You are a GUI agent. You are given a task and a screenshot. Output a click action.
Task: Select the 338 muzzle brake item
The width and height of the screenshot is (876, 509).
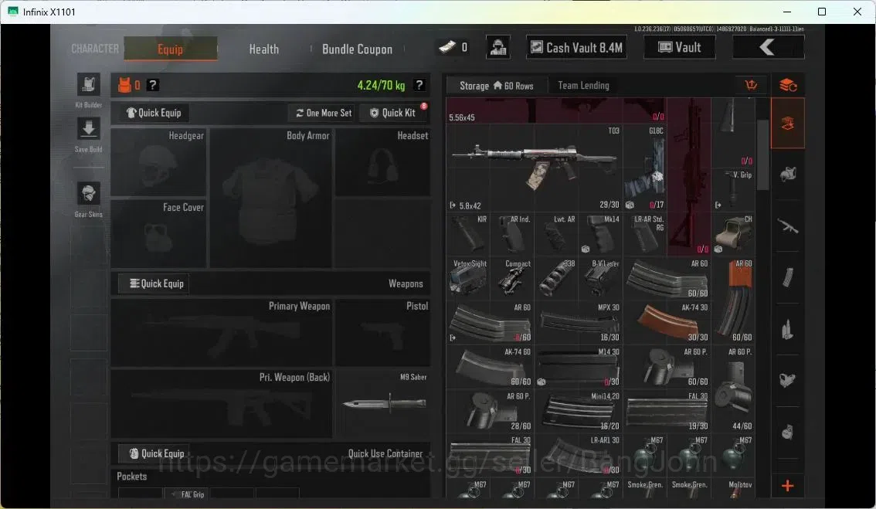(556, 278)
